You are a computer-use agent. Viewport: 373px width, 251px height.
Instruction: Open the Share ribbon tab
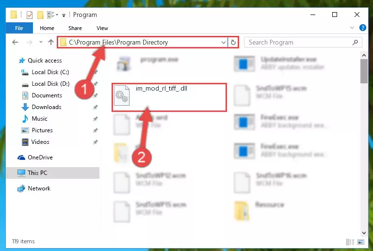click(75, 28)
